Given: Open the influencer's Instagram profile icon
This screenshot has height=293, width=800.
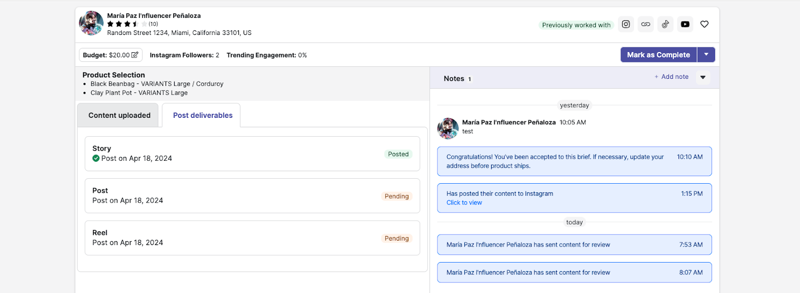Looking at the screenshot, I should tap(625, 24).
